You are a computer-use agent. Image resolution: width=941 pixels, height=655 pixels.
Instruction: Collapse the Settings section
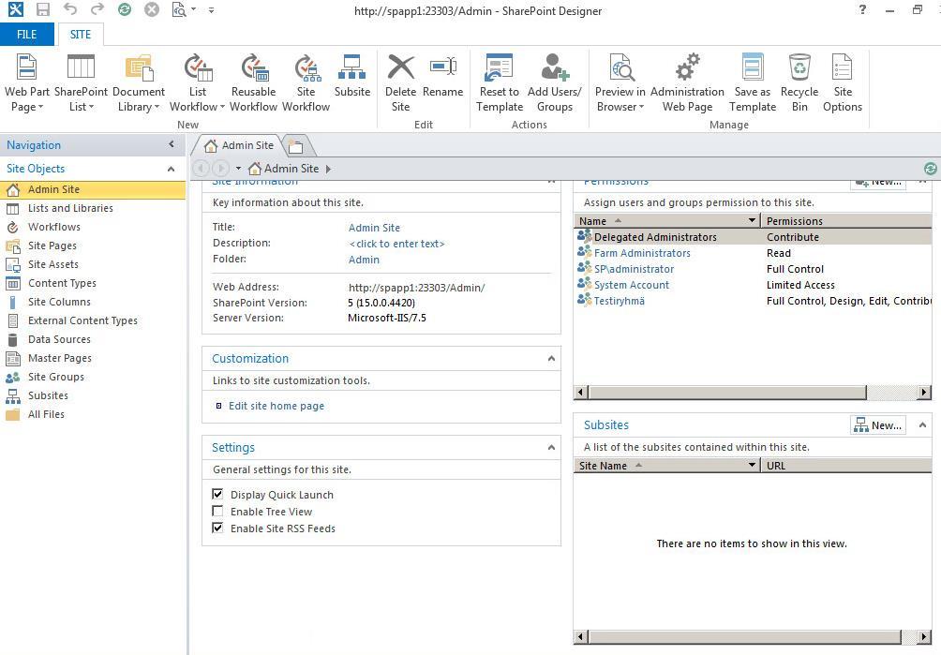coord(551,448)
